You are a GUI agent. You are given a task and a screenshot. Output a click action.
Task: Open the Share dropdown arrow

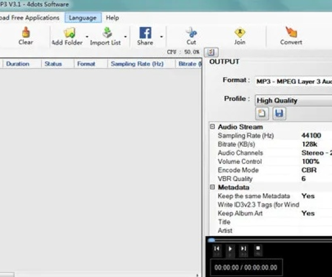pos(162,37)
